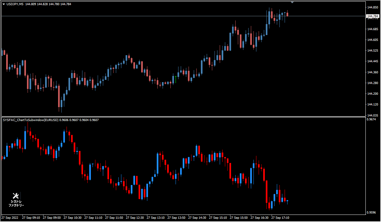Select the 27 Sep 10:30 time label

point(72,218)
